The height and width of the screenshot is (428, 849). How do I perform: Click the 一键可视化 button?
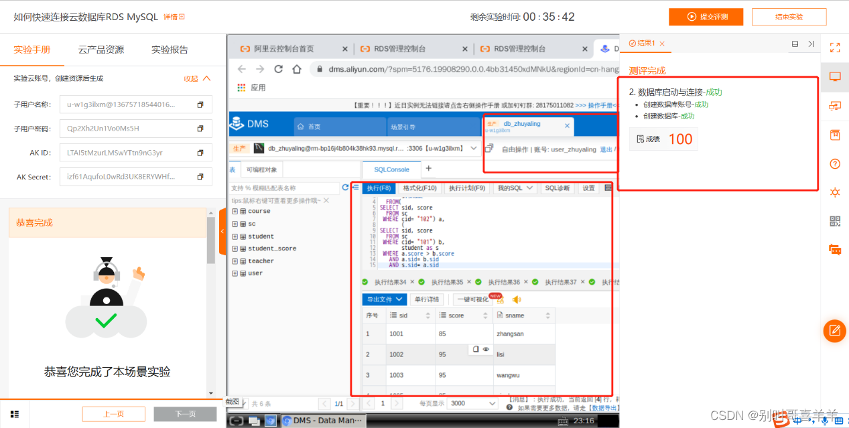473,299
